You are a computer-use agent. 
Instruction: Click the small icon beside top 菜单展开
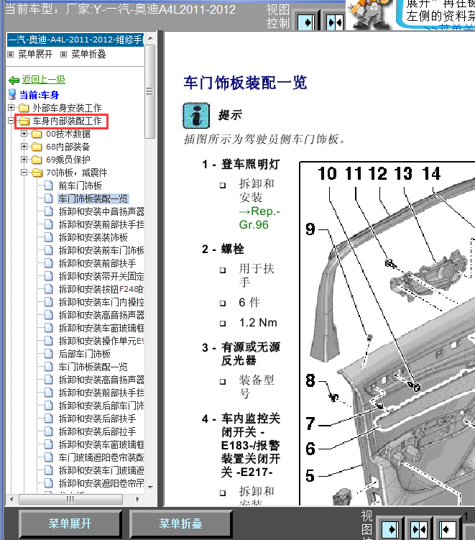(x=11, y=55)
